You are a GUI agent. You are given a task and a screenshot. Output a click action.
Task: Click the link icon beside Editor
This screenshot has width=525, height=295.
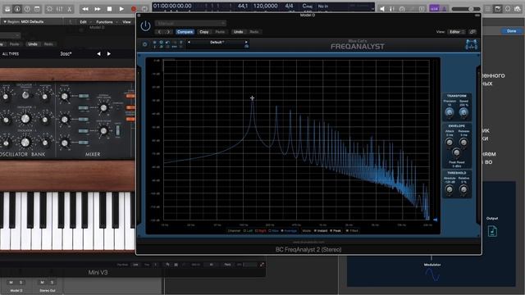pyautogui.click(x=472, y=32)
